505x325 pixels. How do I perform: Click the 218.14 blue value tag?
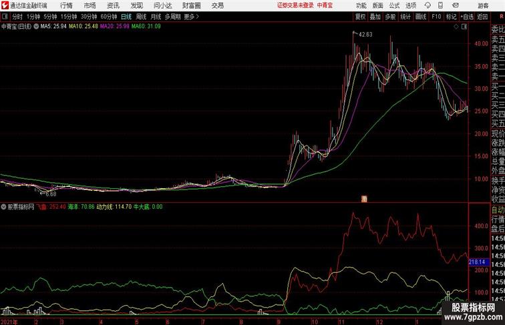pos(478,262)
